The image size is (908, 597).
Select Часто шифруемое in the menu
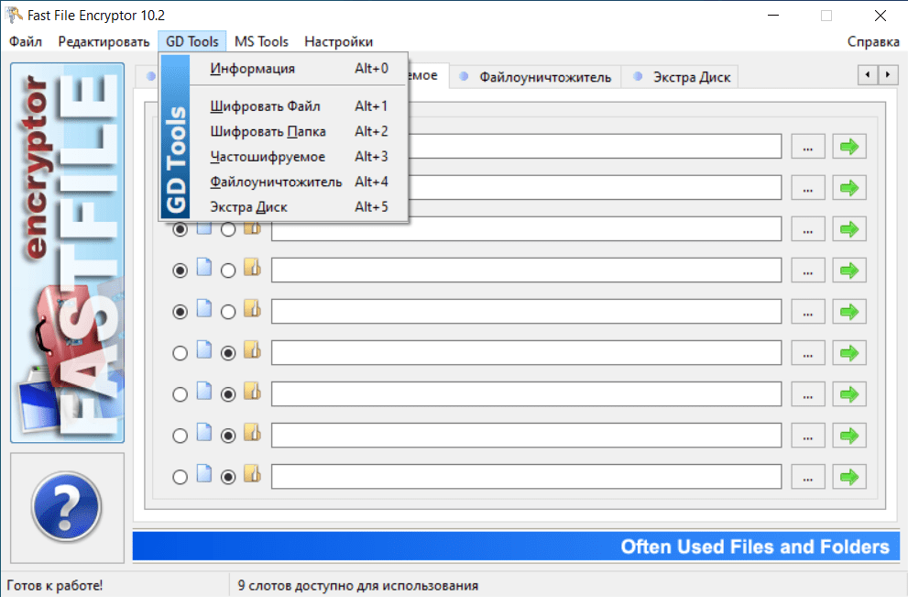click(x=299, y=157)
